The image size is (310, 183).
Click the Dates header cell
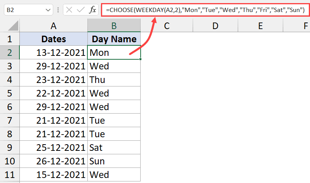pyautogui.click(x=53, y=39)
